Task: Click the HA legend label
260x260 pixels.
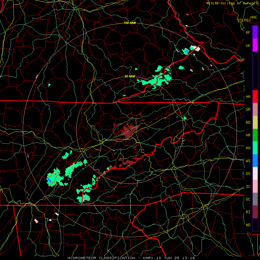Action: point(248,97)
